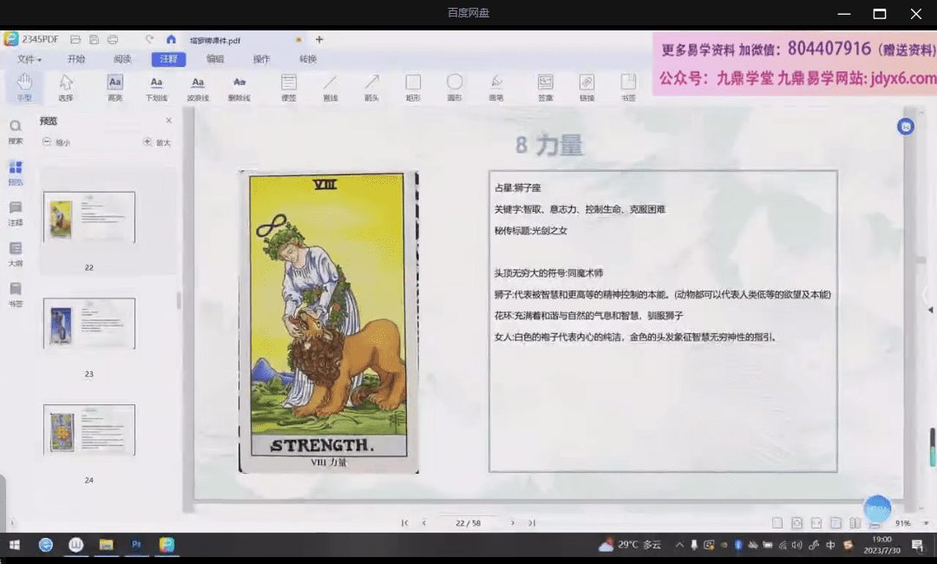Open the 转换 ribbon tab
Screen dimensions: 937x564
[308, 59]
